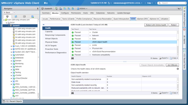Click the health test list scroll down arrow

[178, 55]
